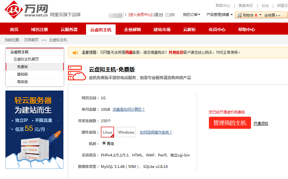Open the 域名注册 nav tab
The width and height of the screenshot is (288, 179).
(x=40, y=29)
